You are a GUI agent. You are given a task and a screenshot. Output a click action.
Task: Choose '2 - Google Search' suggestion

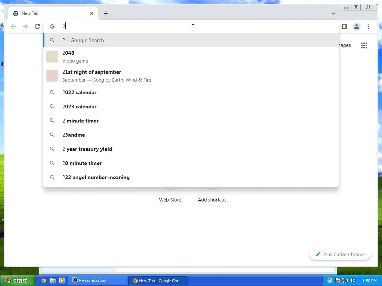click(x=191, y=40)
